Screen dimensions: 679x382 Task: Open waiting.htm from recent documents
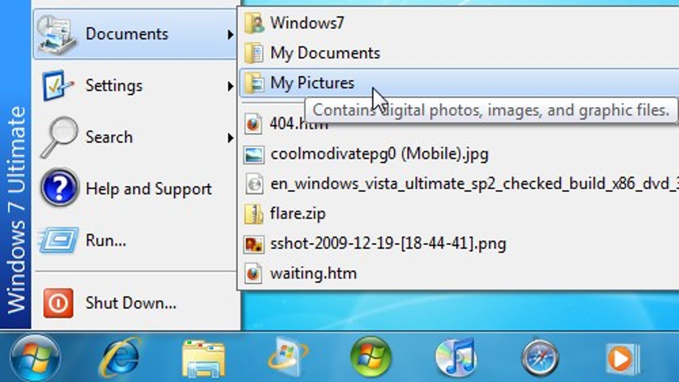(x=459, y=273)
